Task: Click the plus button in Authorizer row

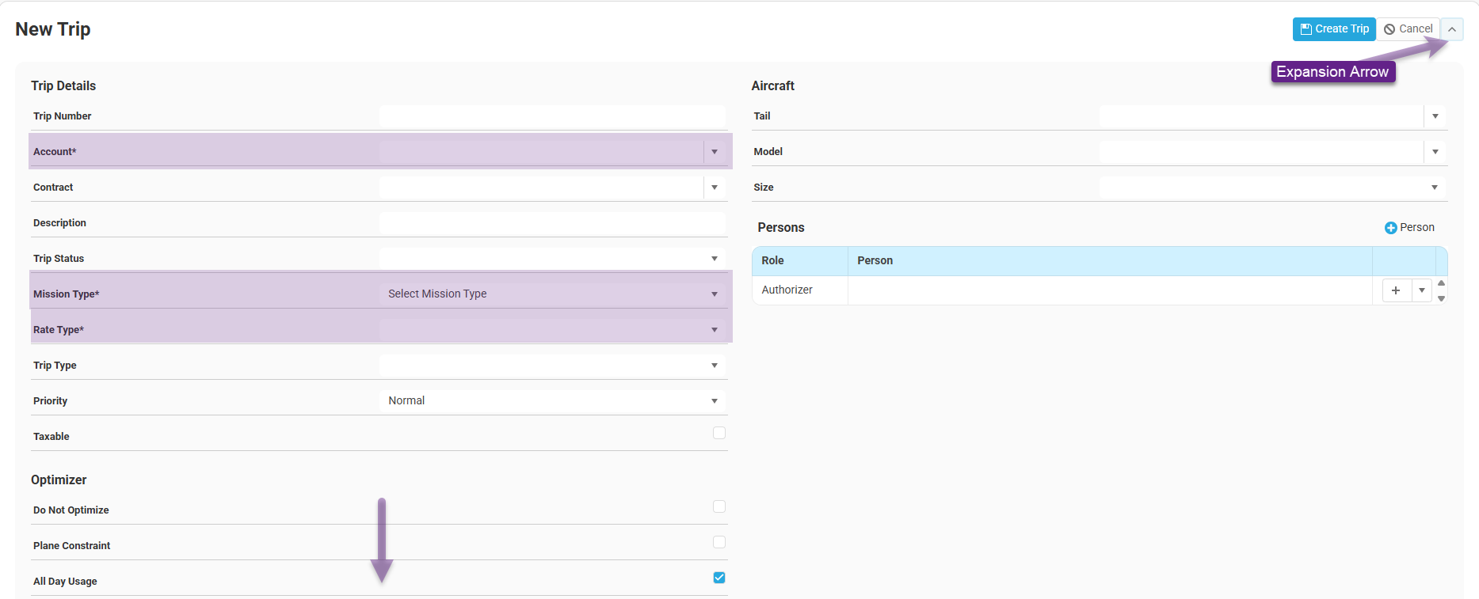Action: [1396, 290]
